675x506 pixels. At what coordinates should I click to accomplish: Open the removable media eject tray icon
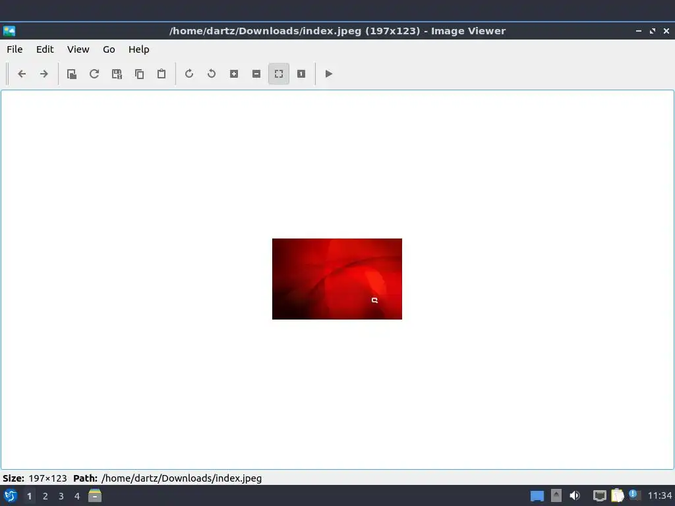pos(556,495)
